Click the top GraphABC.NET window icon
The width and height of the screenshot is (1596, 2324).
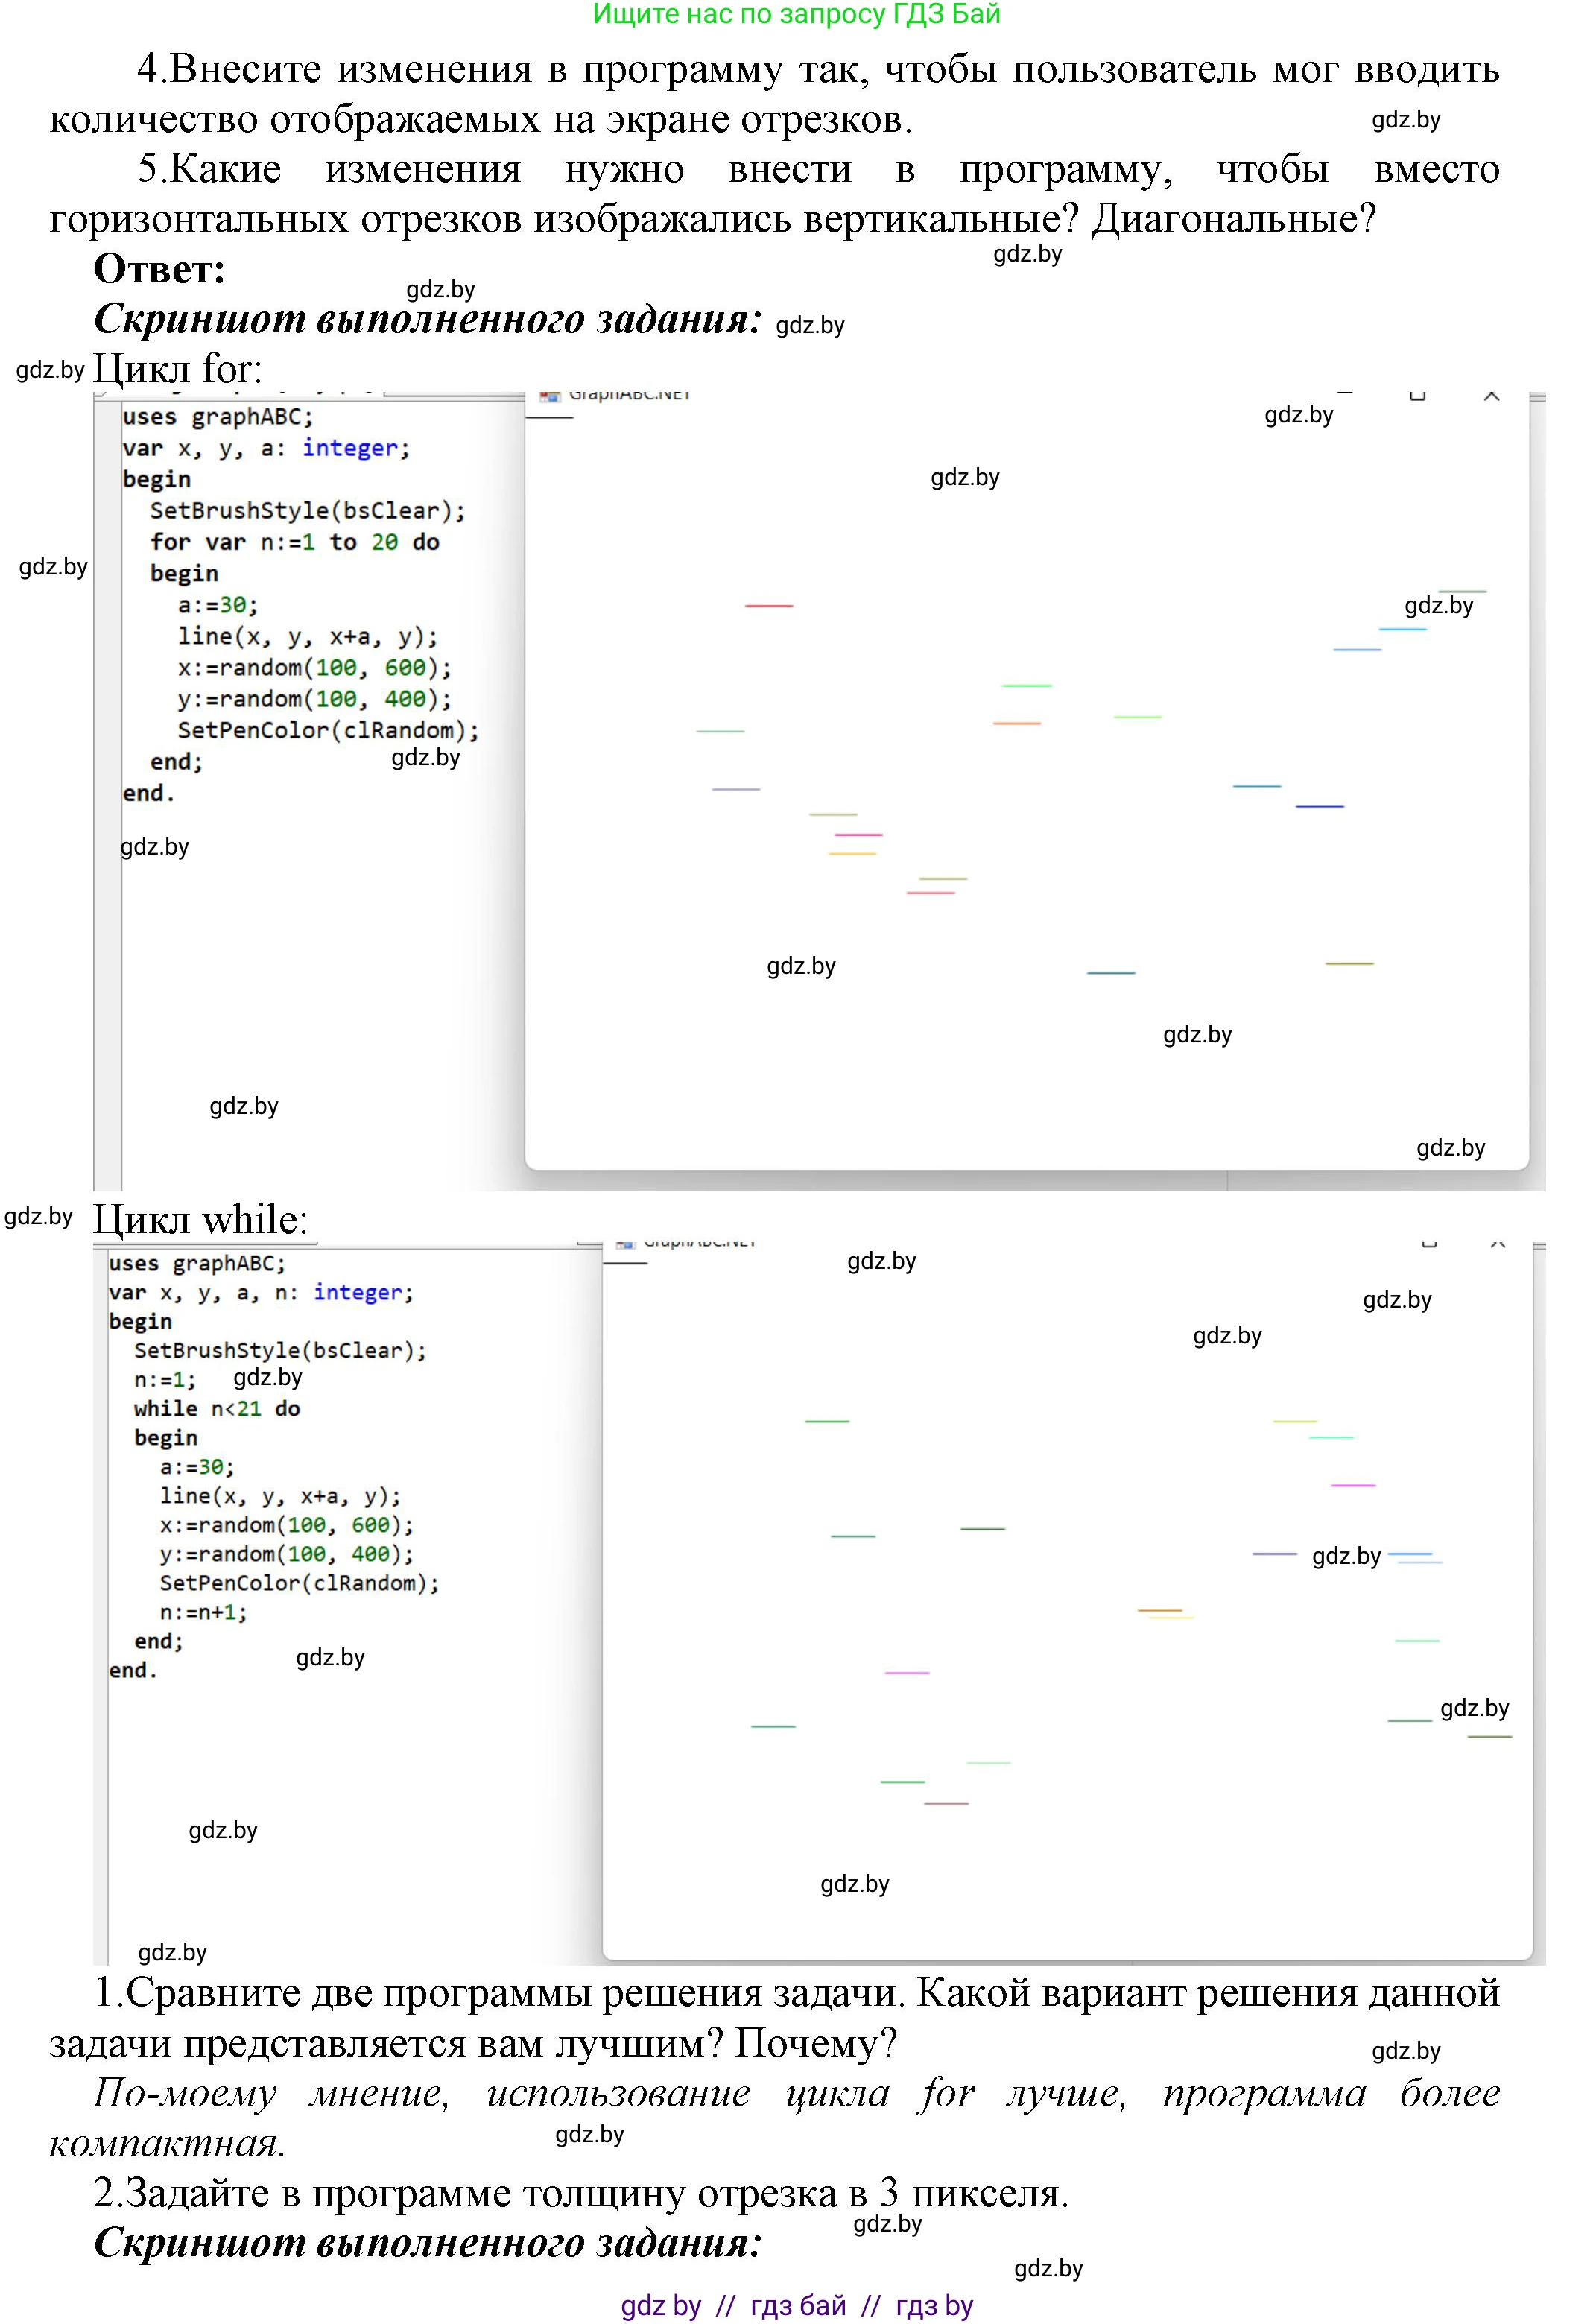pos(549,397)
